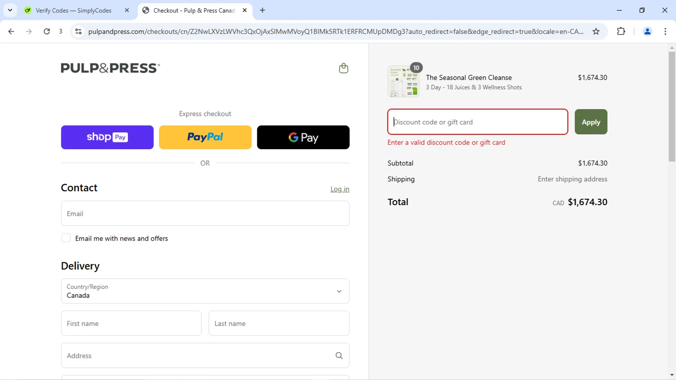Viewport: 676px width, 380px height.
Task: Click The Seasonal Green Cleanse product name
Action: point(469,78)
